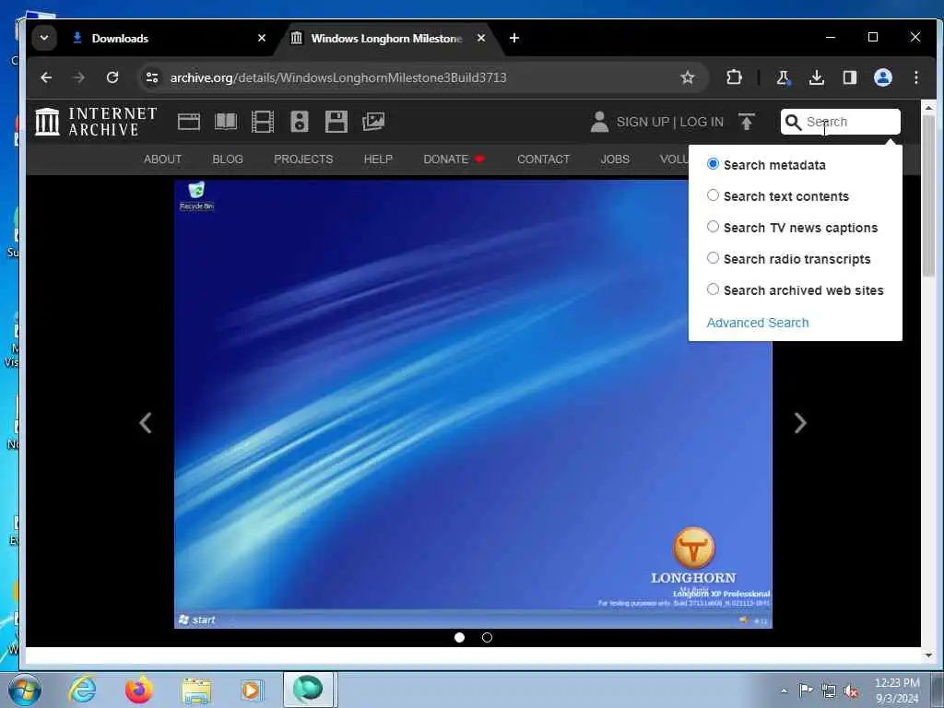Open the Internet Archive home logo
Screen dimensions: 944x708
pyautogui.click(x=96, y=122)
